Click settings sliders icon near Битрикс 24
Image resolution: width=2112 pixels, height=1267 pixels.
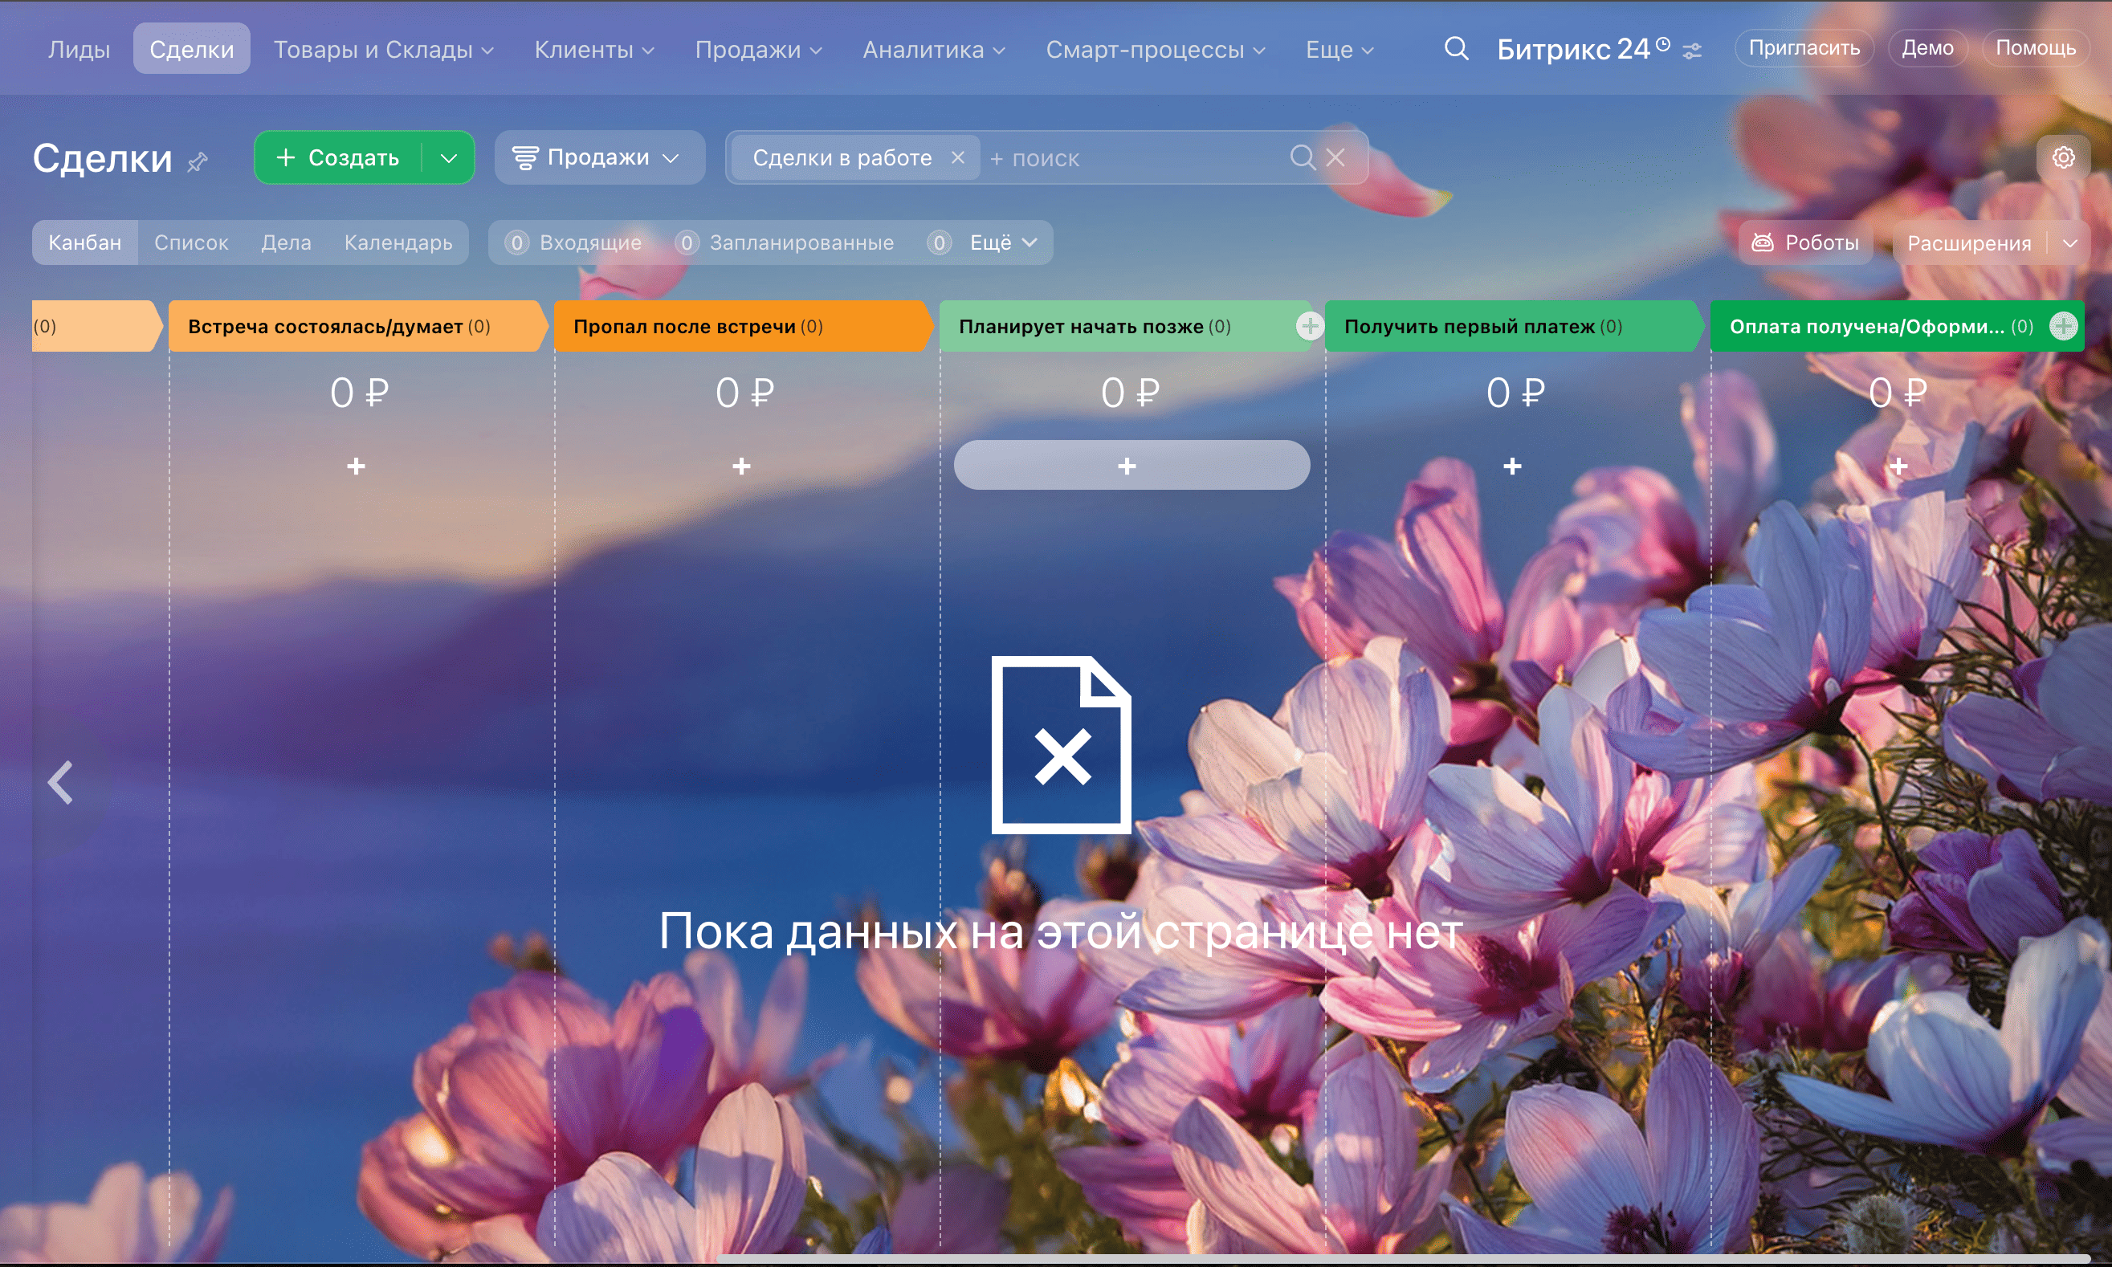coord(1692,51)
